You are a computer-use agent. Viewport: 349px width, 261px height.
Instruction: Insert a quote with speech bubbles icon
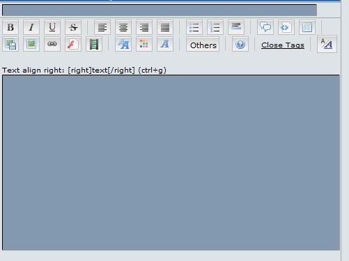265,27
